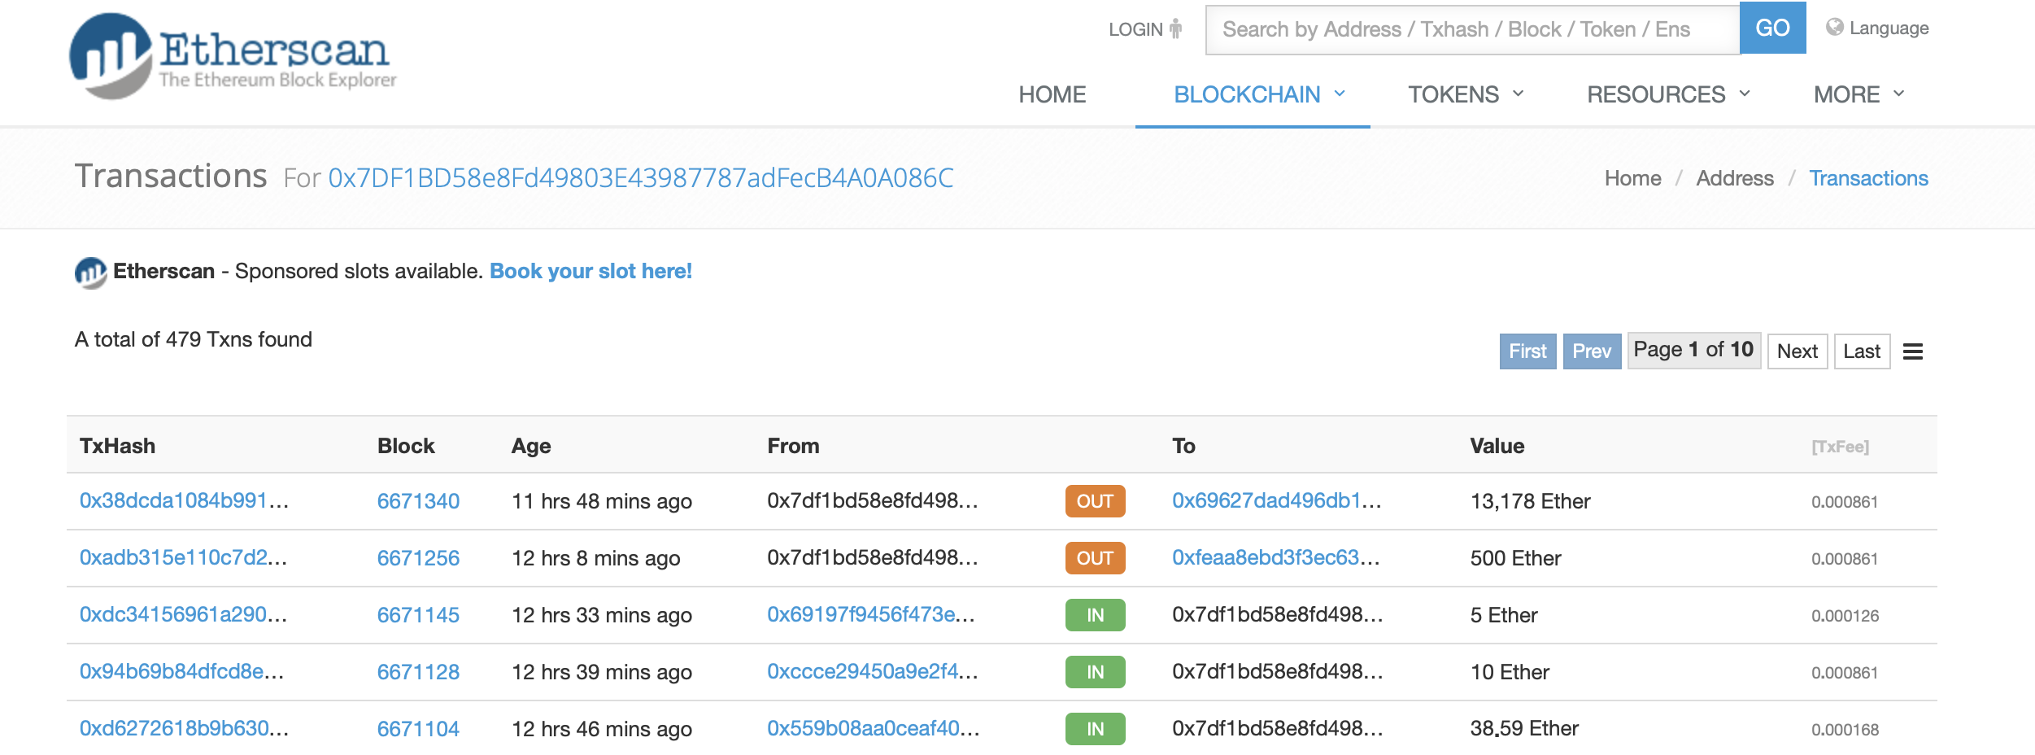The height and width of the screenshot is (755, 2035).
Task: Click the First page button
Action: 1527,351
